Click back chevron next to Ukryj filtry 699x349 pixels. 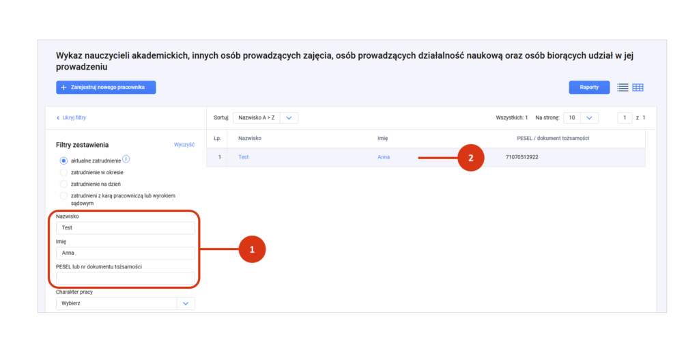57,118
